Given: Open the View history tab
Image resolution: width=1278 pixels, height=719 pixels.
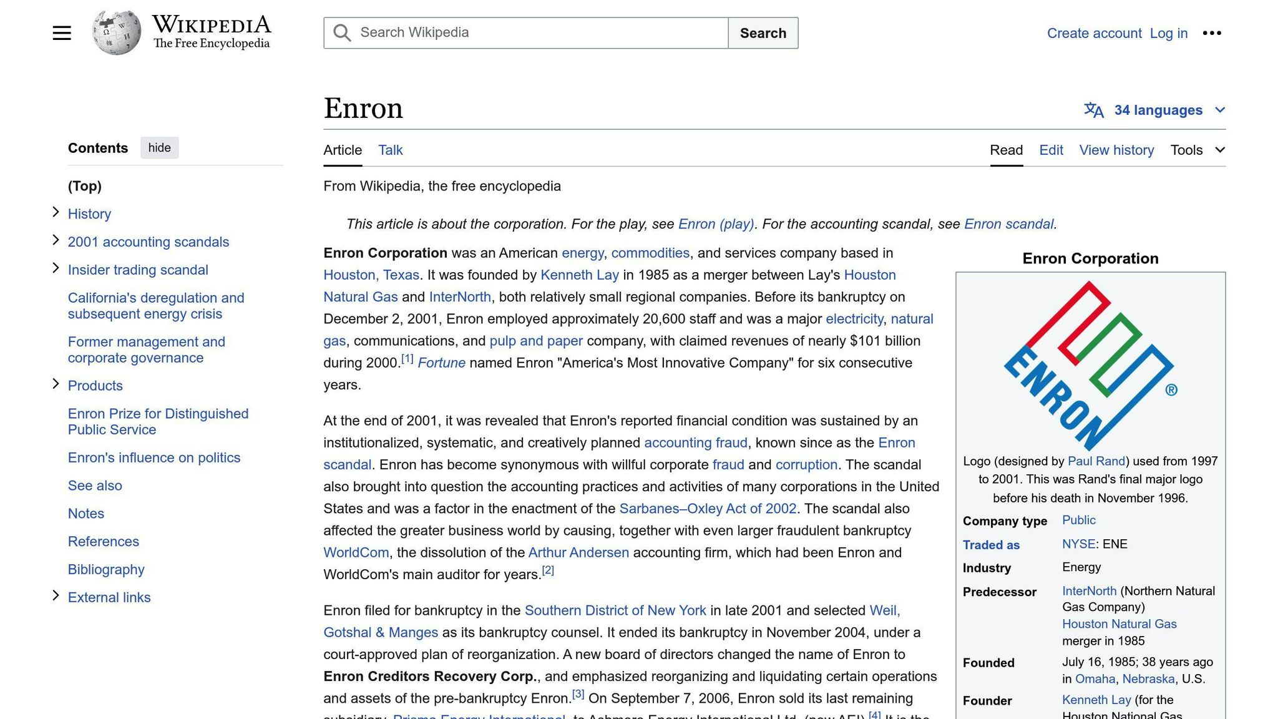Looking at the screenshot, I should click(x=1116, y=150).
